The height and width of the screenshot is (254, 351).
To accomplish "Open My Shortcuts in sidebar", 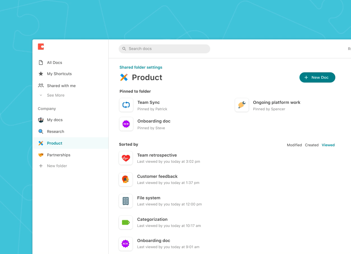I will coord(59,74).
